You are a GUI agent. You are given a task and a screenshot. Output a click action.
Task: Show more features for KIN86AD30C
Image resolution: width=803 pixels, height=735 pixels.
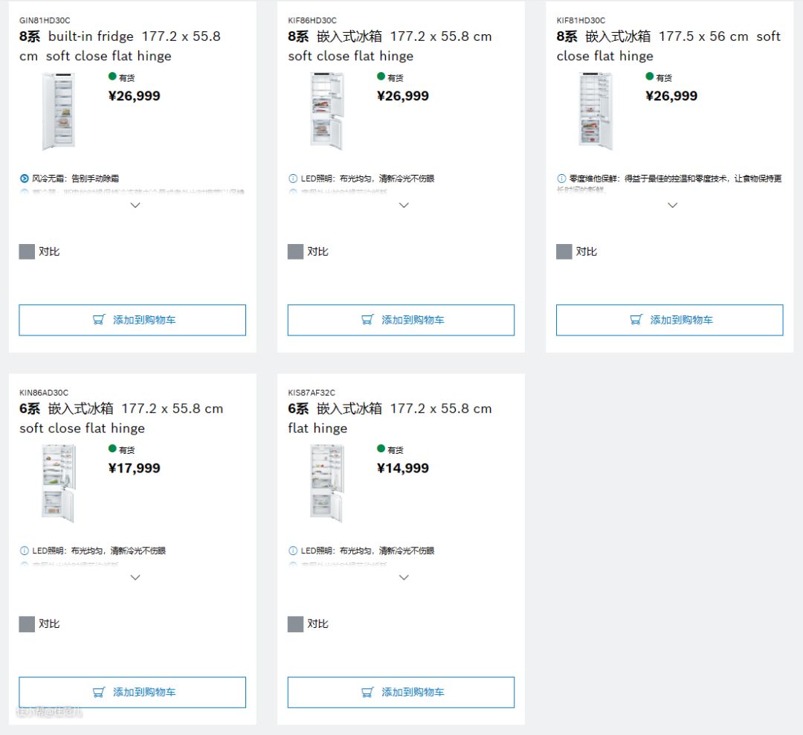tap(135, 577)
